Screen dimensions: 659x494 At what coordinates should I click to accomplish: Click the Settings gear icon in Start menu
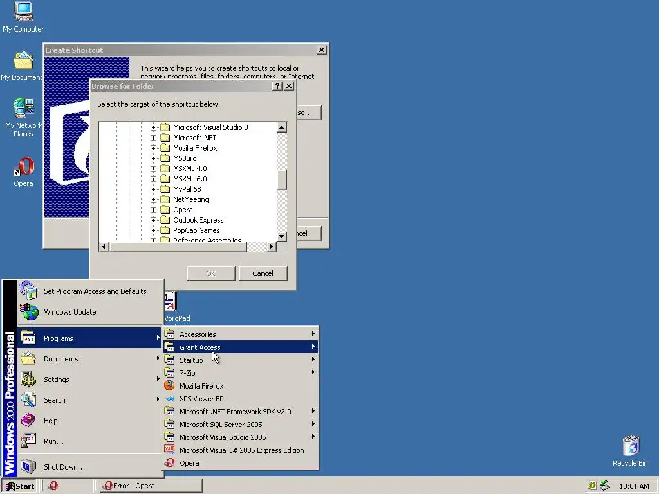coord(28,379)
